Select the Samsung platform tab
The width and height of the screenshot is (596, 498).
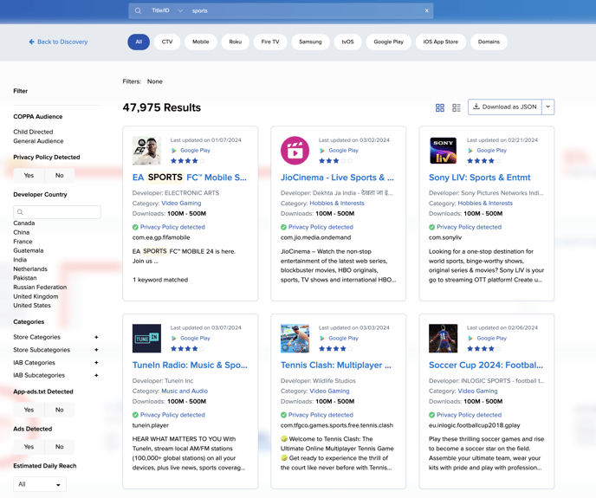pyautogui.click(x=310, y=42)
